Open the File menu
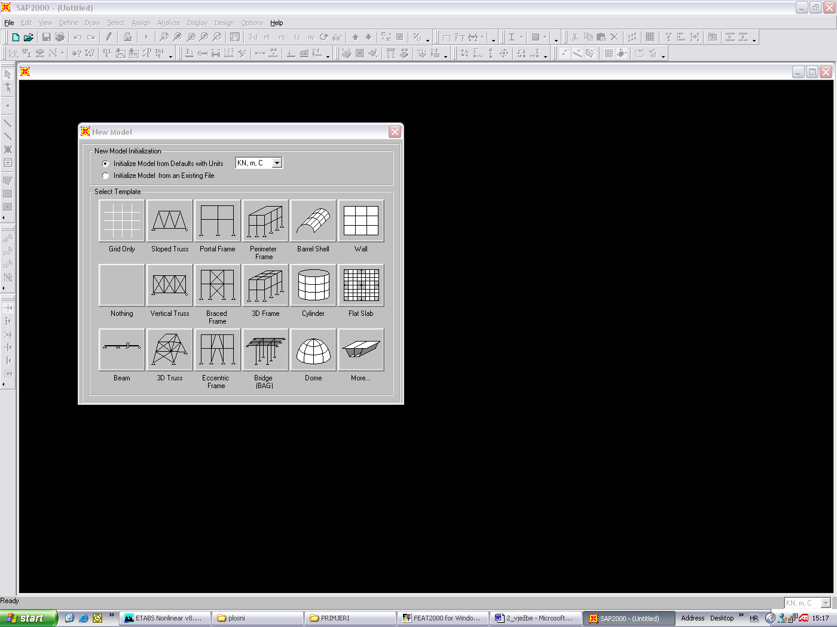 [x=9, y=23]
